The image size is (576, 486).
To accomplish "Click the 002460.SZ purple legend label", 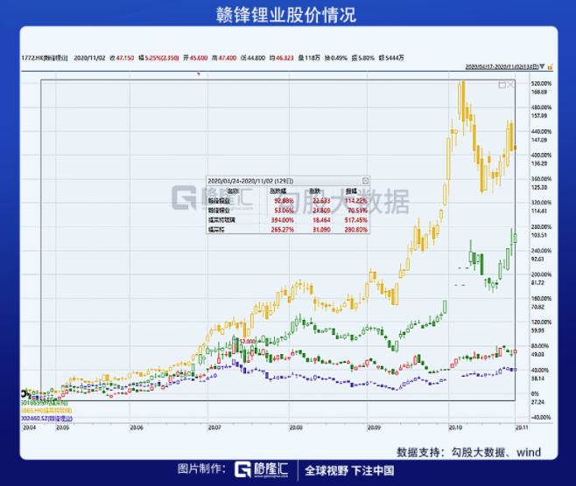I will [x=46, y=418].
